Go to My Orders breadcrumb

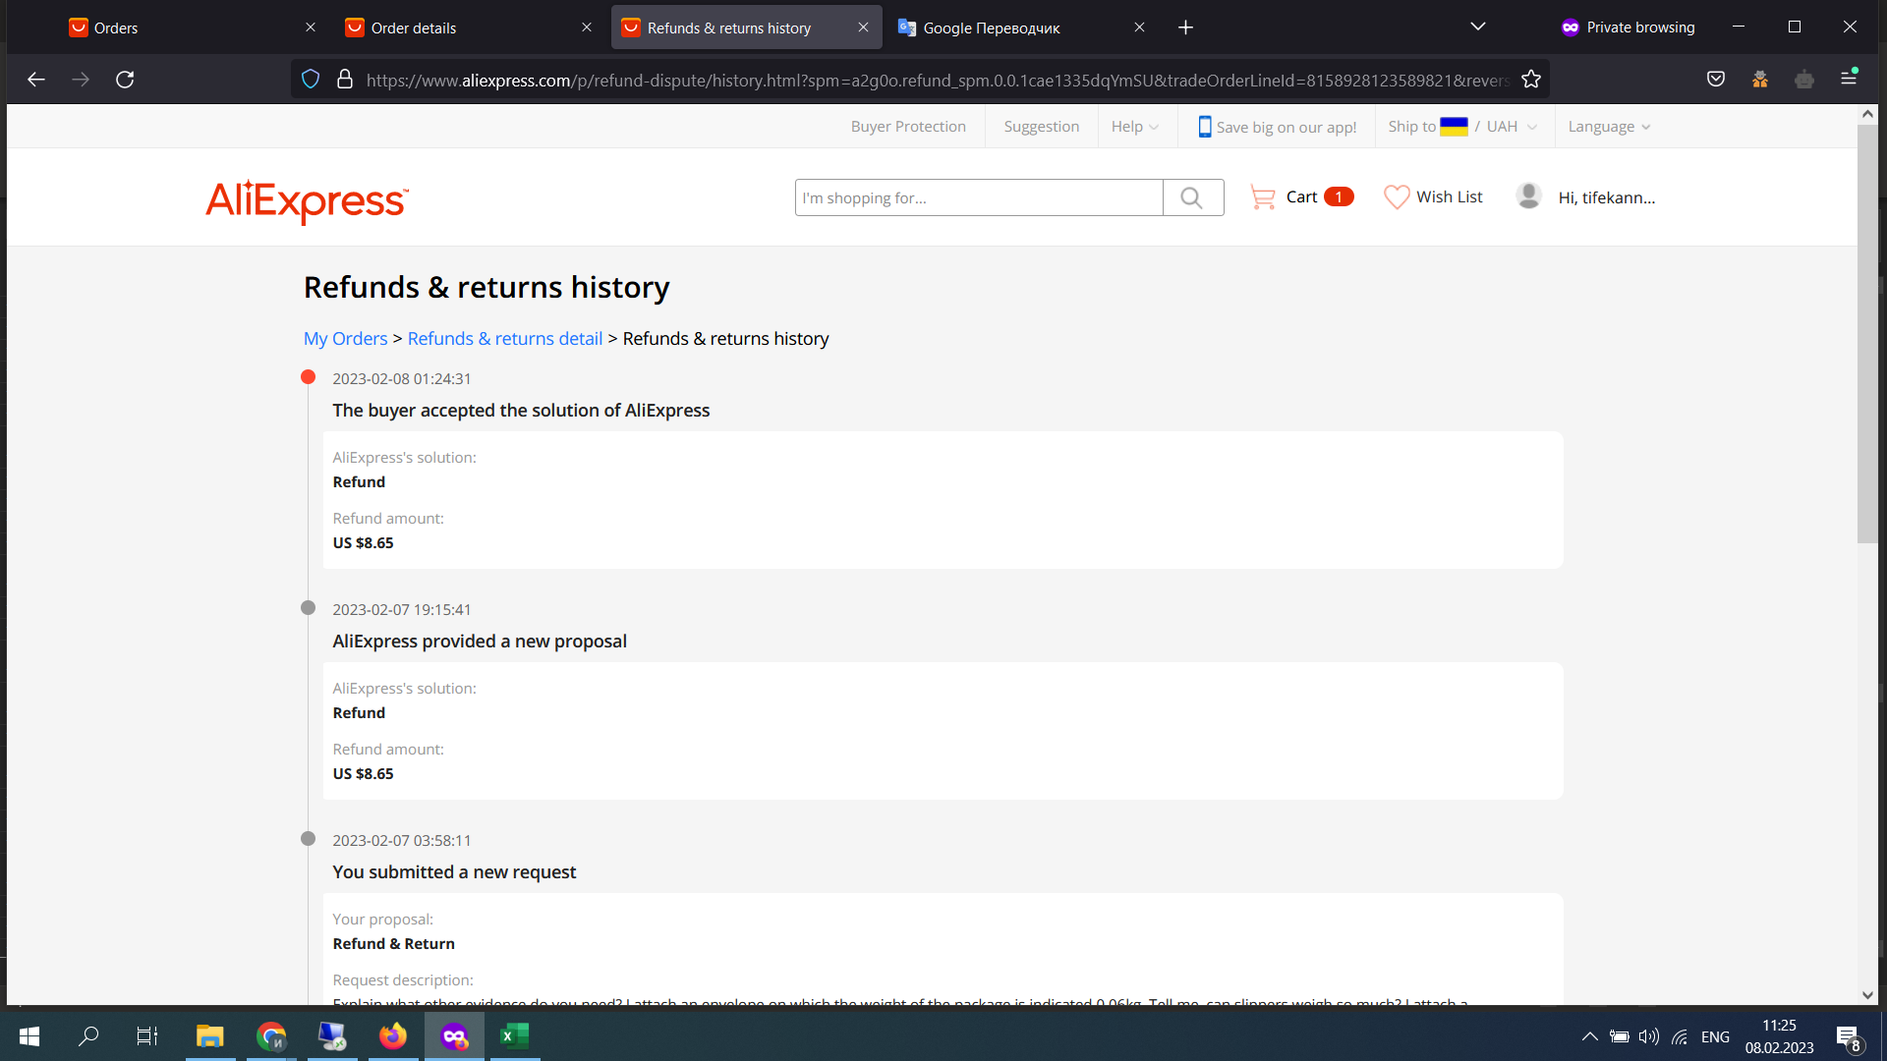coord(345,339)
